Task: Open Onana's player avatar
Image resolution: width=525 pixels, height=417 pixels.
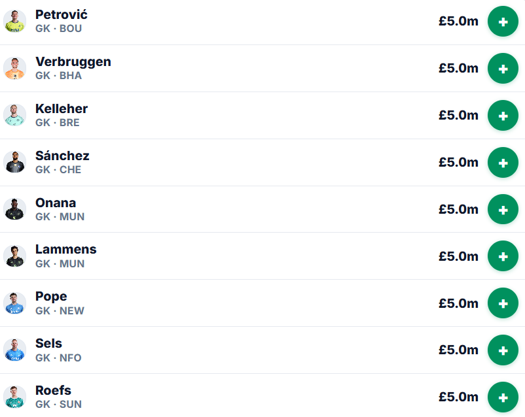Action: (x=15, y=209)
